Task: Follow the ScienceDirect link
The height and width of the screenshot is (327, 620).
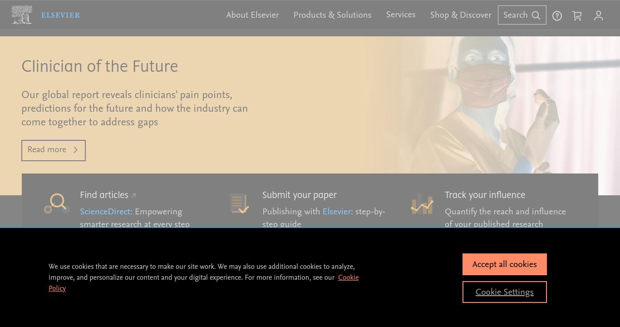Action: point(105,212)
